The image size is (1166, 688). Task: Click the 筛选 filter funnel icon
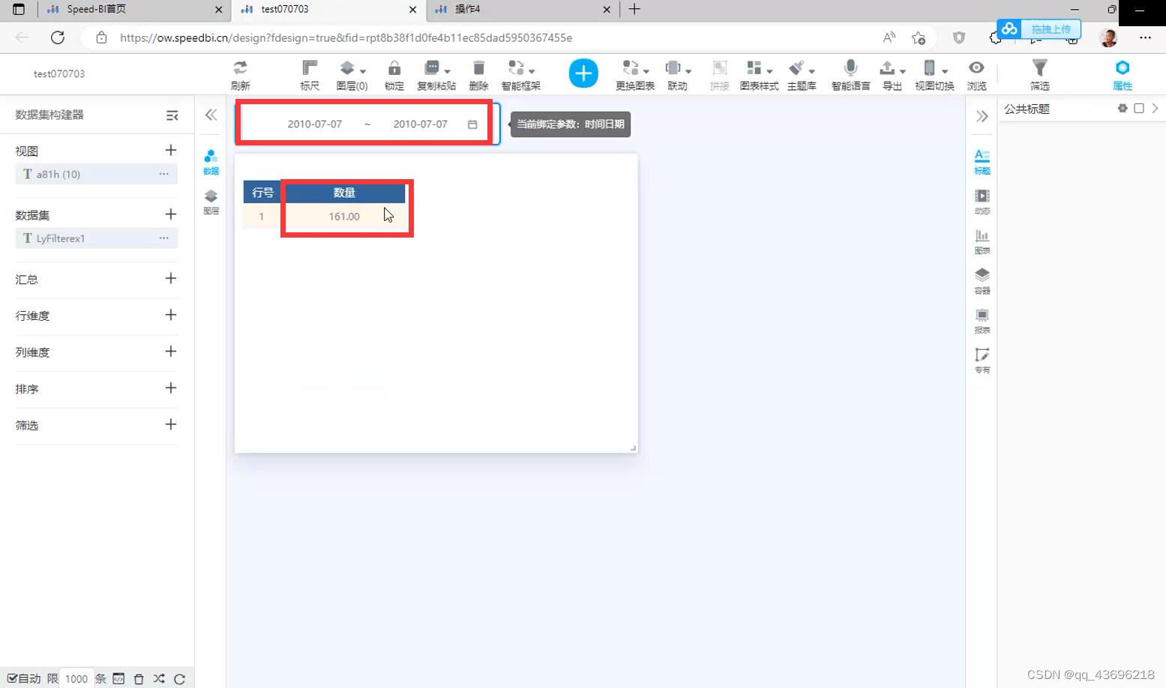pos(1039,68)
